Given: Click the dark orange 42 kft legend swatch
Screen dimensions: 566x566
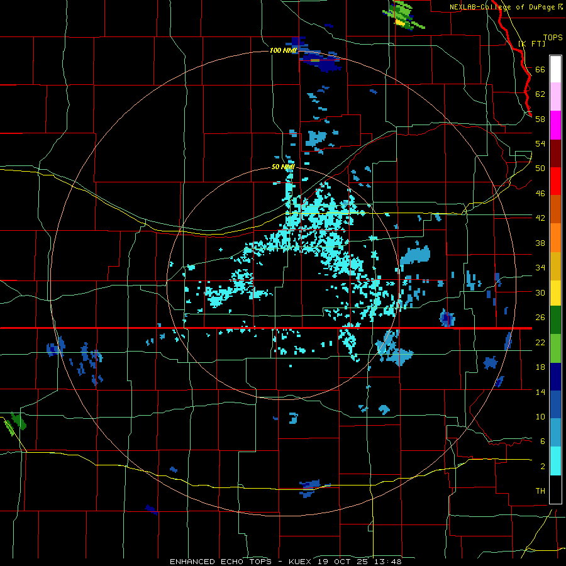Looking at the screenshot, I should (555, 209).
